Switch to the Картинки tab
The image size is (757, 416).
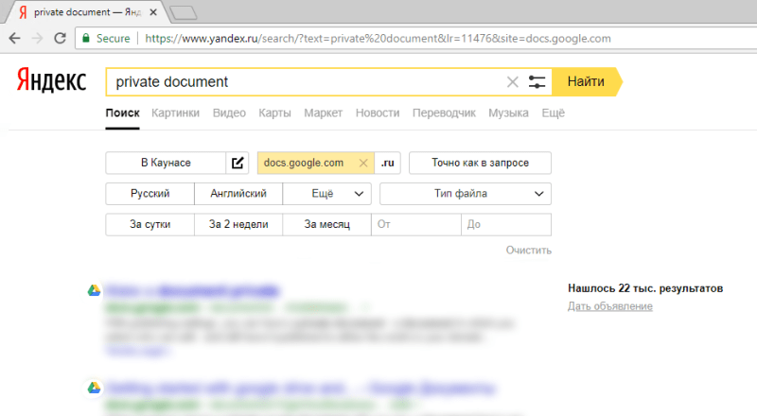[175, 113]
